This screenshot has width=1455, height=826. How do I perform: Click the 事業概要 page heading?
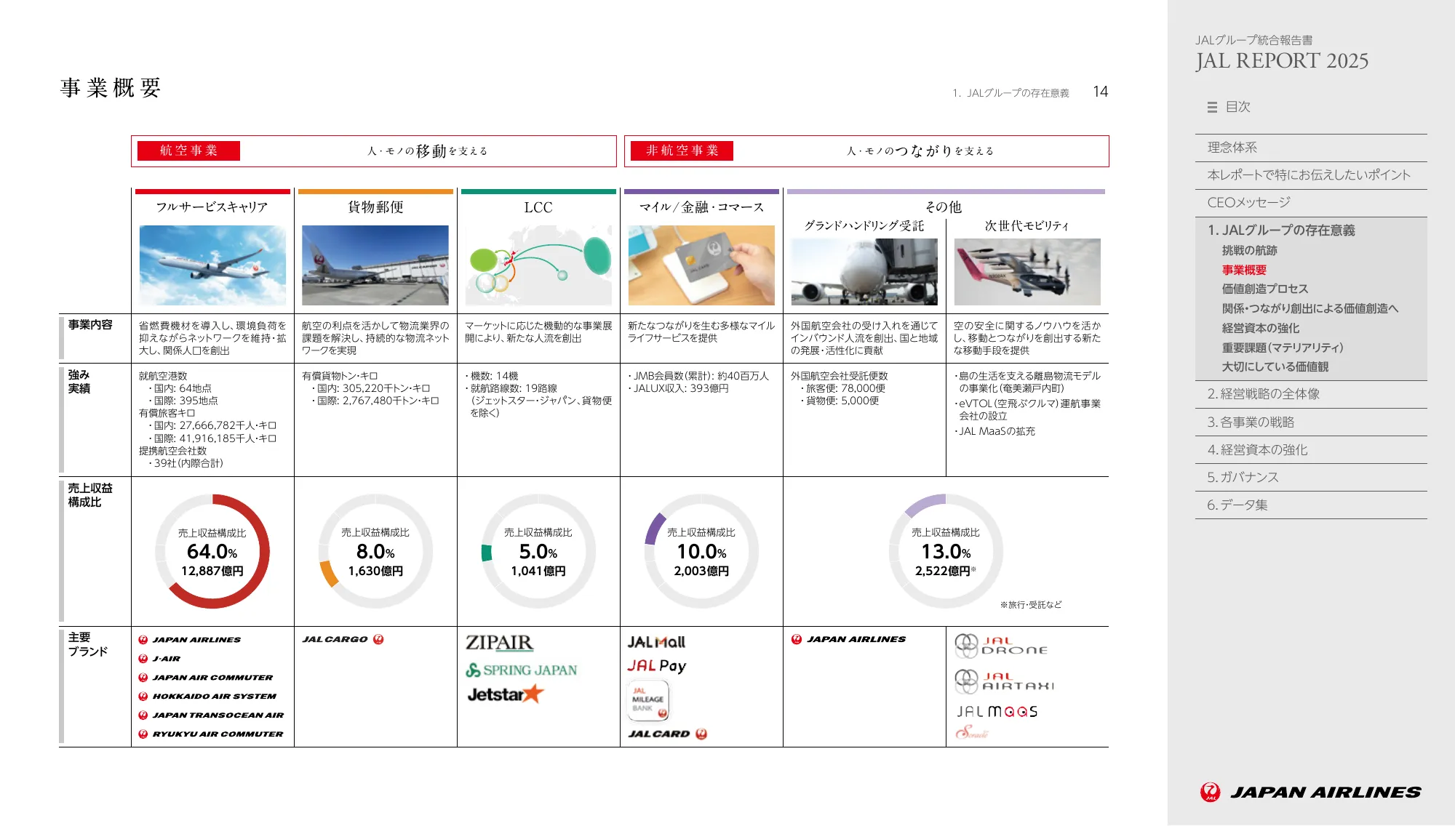(111, 88)
